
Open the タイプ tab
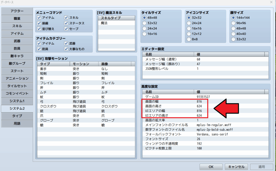click(17, 116)
